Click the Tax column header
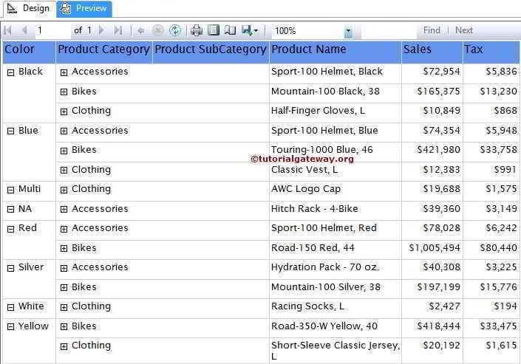Viewport: 521px width, 364px height. coord(491,52)
